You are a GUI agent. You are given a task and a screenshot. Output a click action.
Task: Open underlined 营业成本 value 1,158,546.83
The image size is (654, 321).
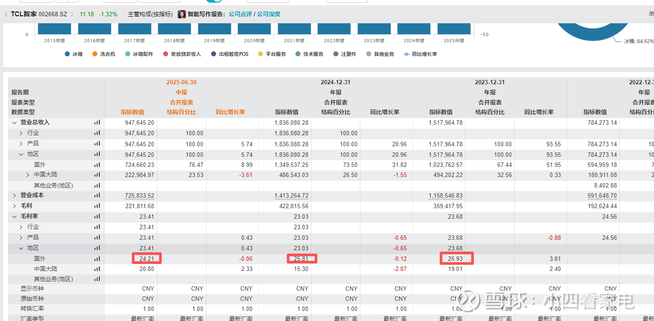(x=446, y=195)
